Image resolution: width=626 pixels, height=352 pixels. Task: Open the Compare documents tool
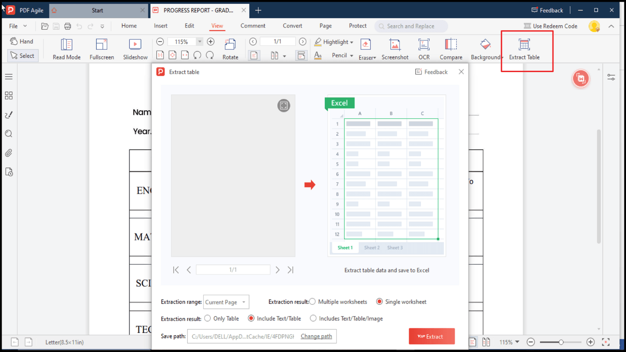(451, 49)
